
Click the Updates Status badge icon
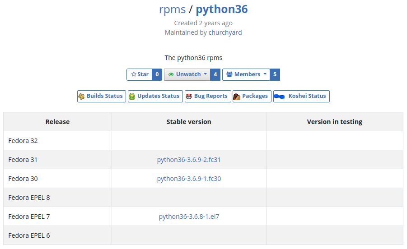point(132,97)
